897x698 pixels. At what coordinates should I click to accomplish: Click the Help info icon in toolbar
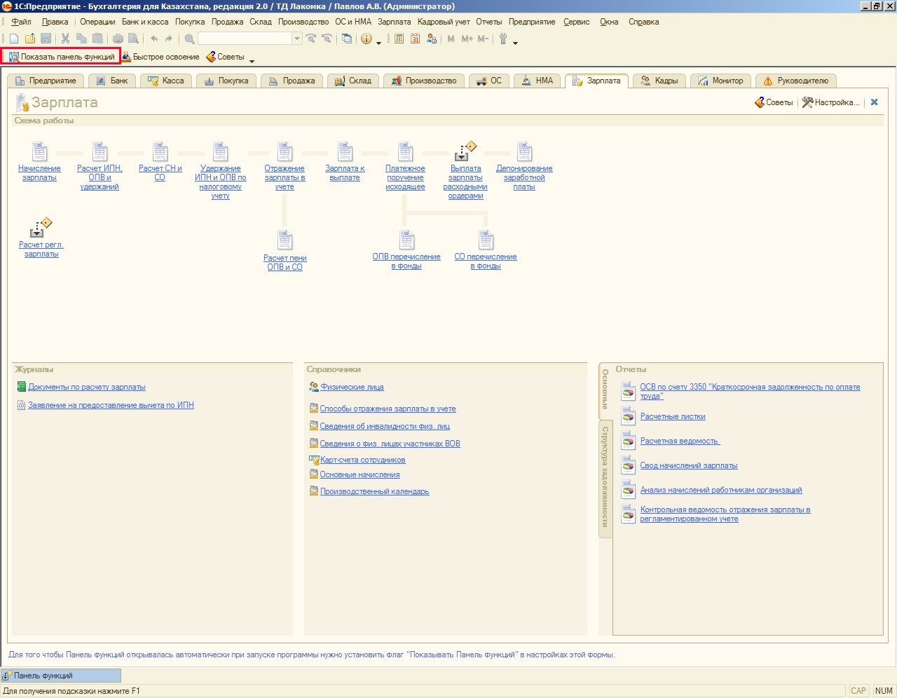(x=366, y=39)
